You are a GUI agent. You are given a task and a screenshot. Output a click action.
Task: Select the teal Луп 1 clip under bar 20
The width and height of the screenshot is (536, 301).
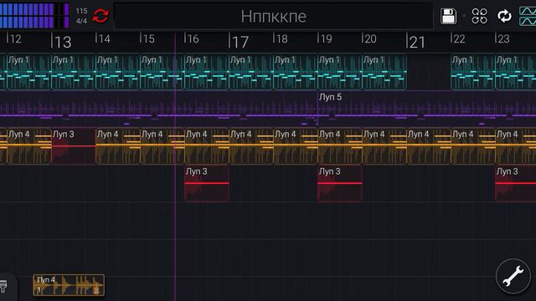click(x=384, y=72)
